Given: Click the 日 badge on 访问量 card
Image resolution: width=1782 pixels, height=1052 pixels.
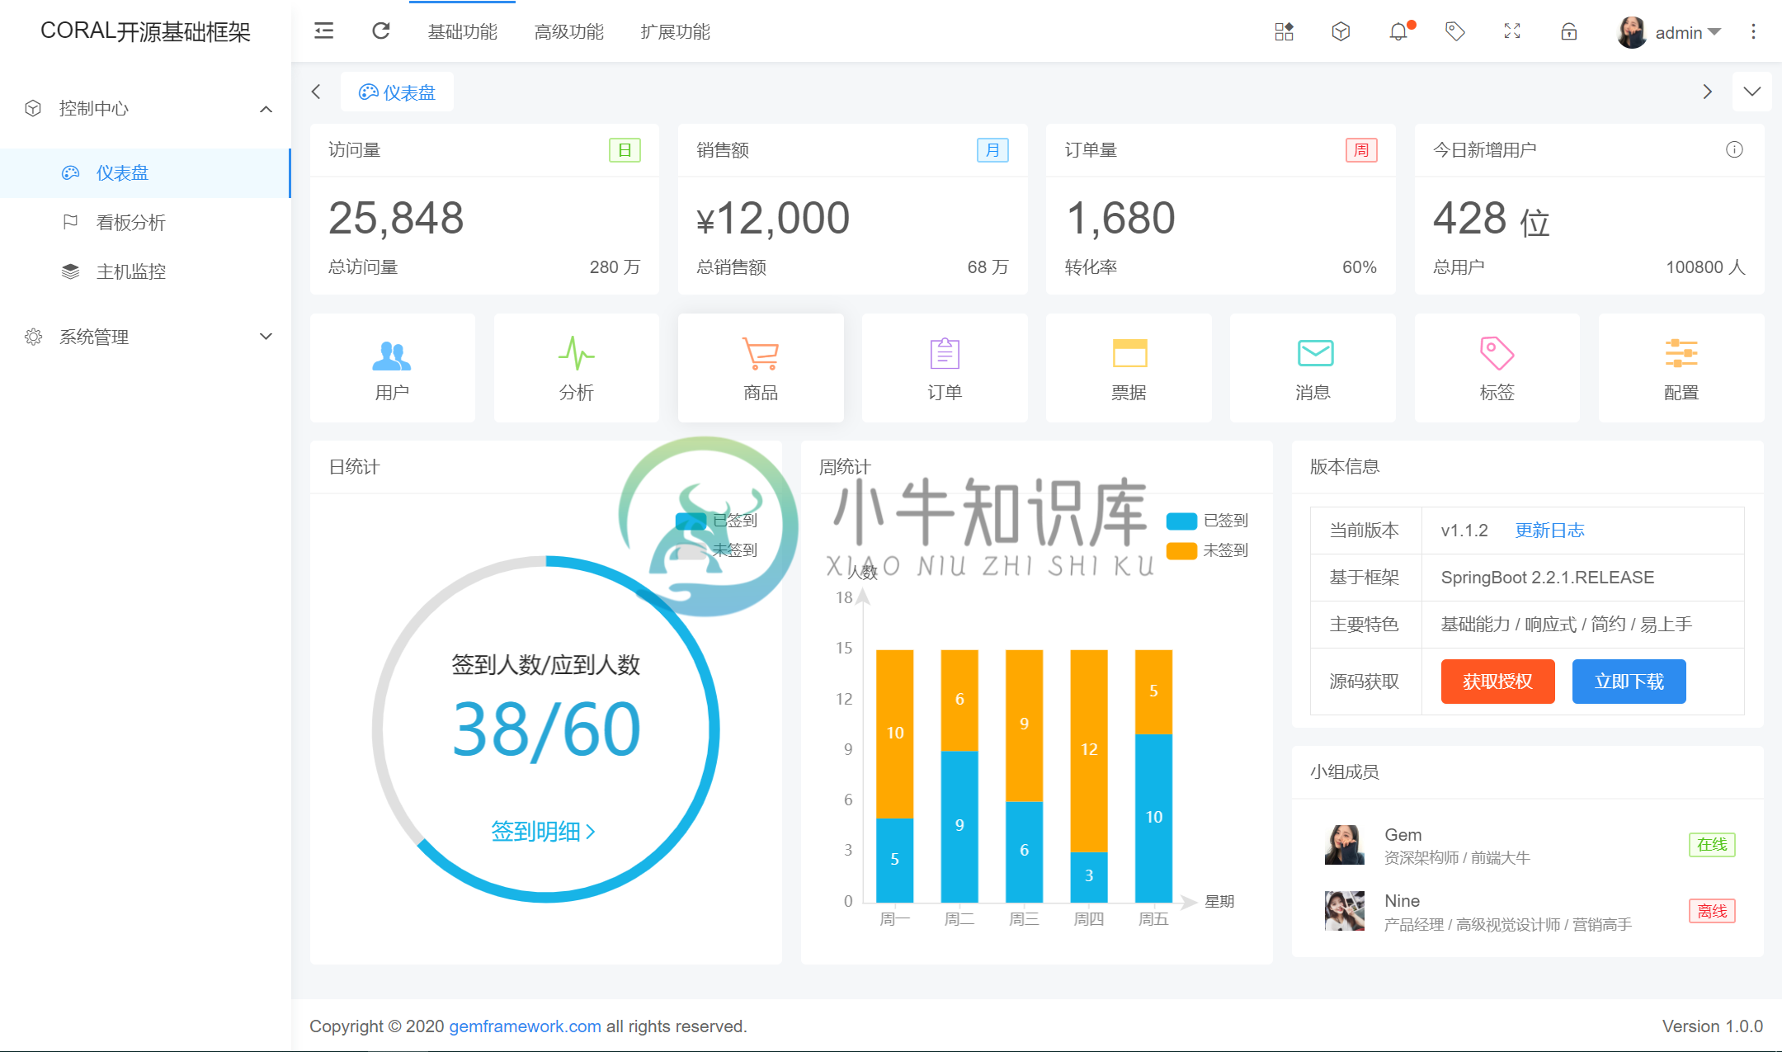Looking at the screenshot, I should tap(625, 150).
